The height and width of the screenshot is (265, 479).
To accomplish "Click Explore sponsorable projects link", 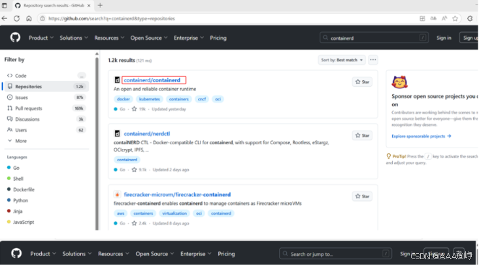I will click(421, 136).
